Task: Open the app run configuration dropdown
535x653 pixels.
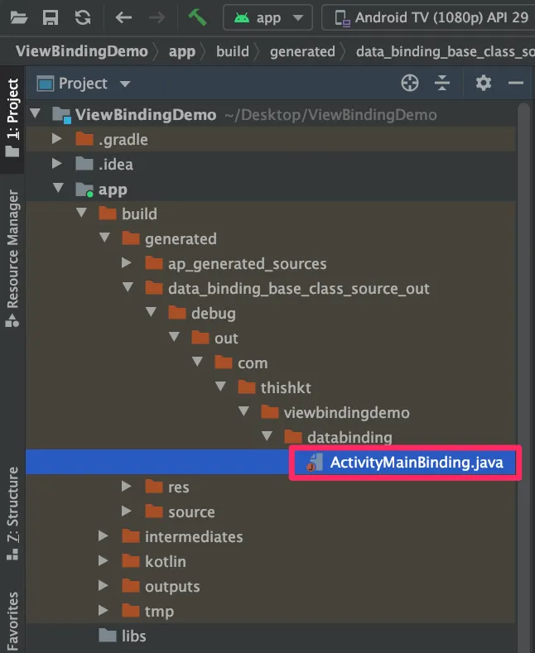Action: (x=268, y=17)
